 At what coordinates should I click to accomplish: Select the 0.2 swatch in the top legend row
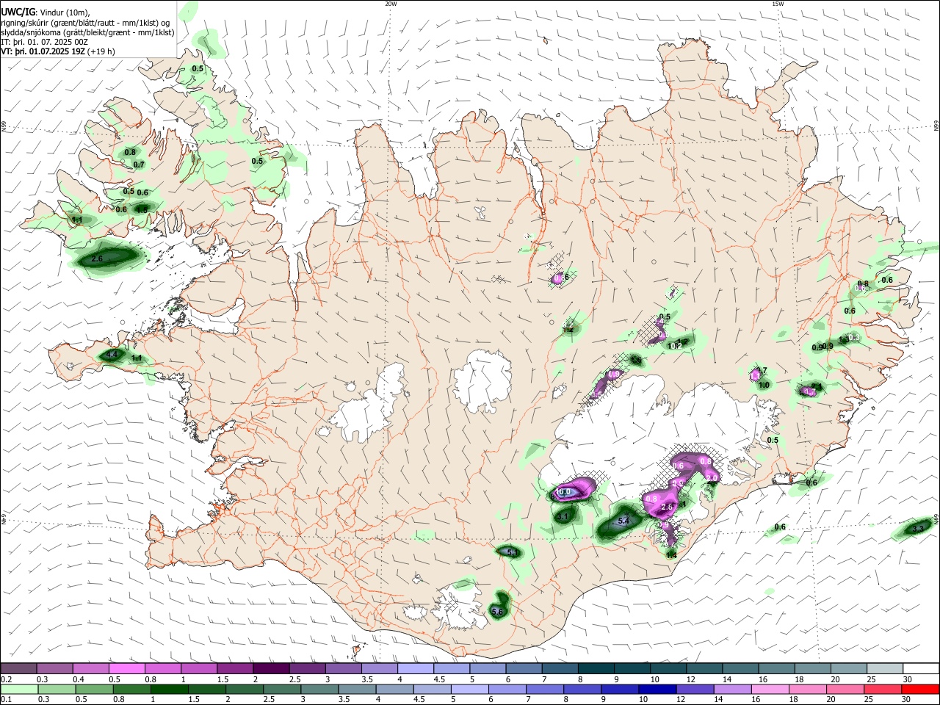point(18,668)
